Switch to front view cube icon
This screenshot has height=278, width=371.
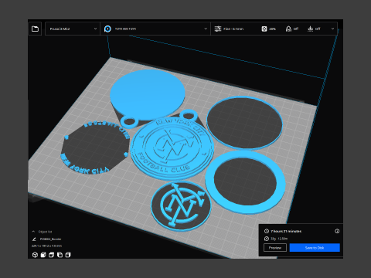(43, 255)
